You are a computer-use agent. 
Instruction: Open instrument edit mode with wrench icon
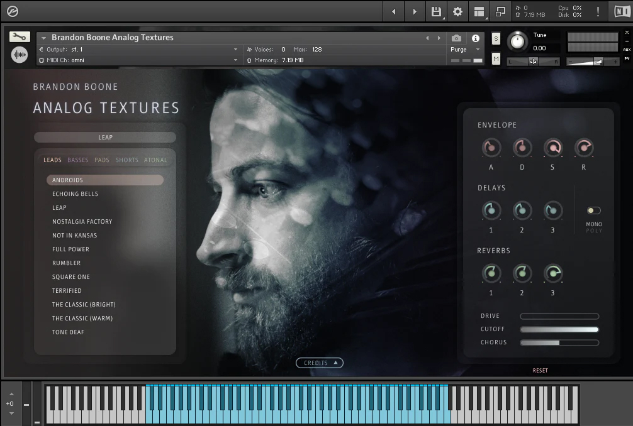click(20, 36)
